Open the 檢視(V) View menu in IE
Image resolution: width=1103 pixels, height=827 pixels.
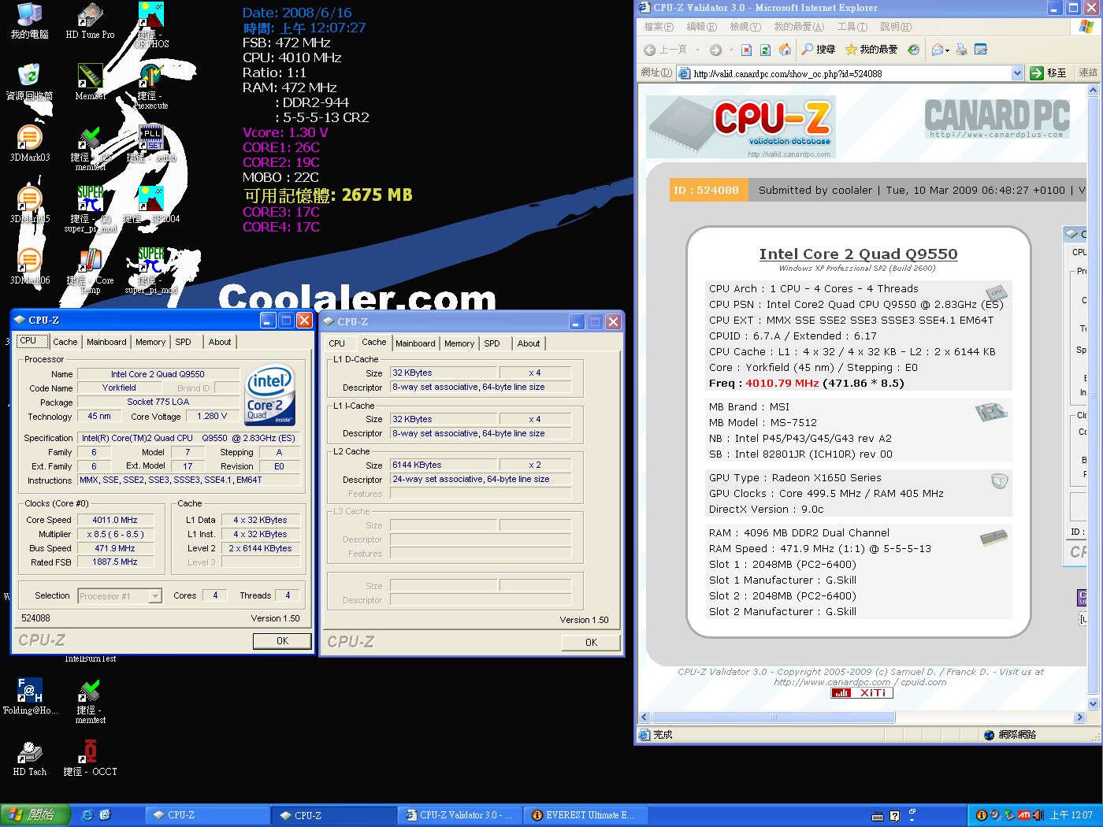pos(745,27)
